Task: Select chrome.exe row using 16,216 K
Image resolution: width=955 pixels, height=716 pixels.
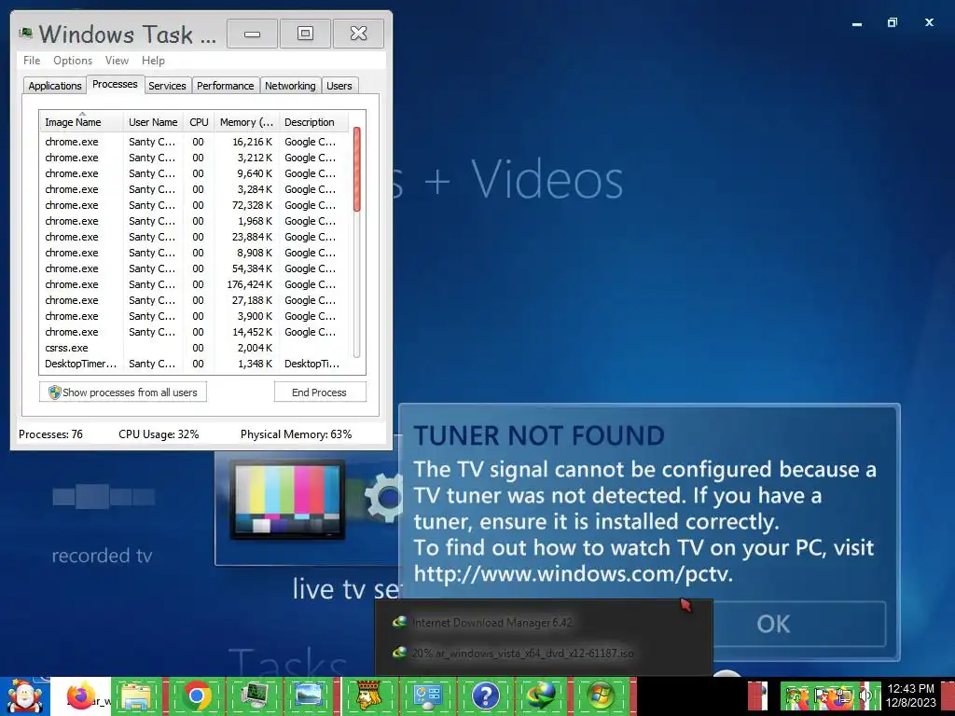Action: coord(194,142)
